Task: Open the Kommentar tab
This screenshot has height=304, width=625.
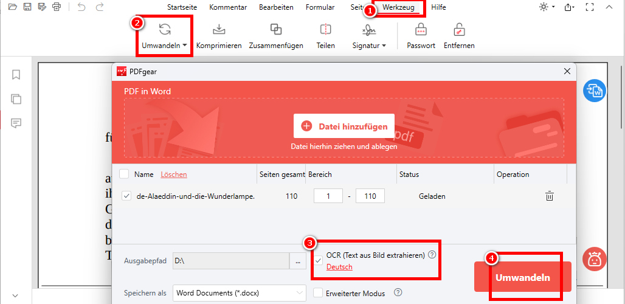Action: pos(228,7)
